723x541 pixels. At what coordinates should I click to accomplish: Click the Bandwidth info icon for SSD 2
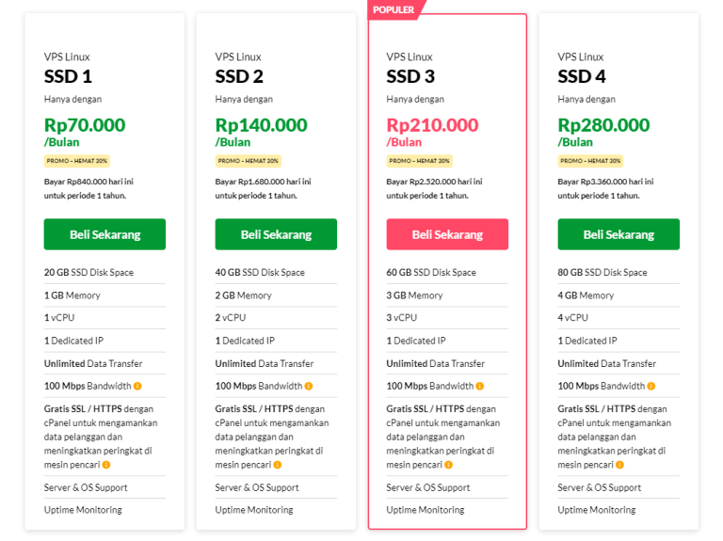[309, 386]
